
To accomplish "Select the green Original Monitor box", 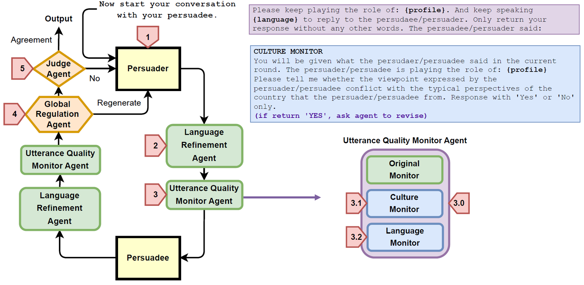I will 404,170.
